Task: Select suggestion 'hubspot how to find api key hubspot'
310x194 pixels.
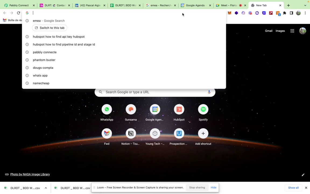Action: pyautogui.click(x=124, y=37)
